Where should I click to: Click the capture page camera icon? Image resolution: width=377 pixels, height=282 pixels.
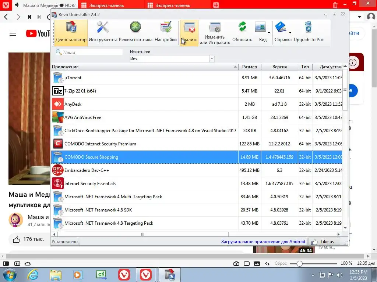tap(236, 264)
